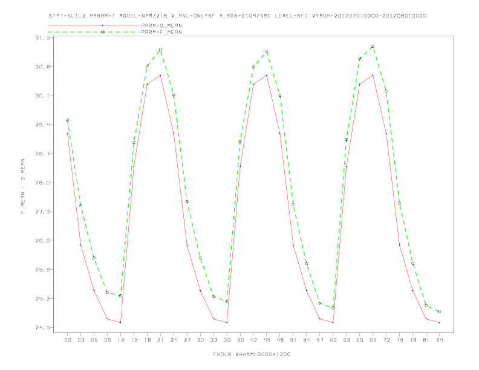Click the y-axis value 30.8
Image resolution: width=479 pixels, height=370 pixels.
pos(42,67)
